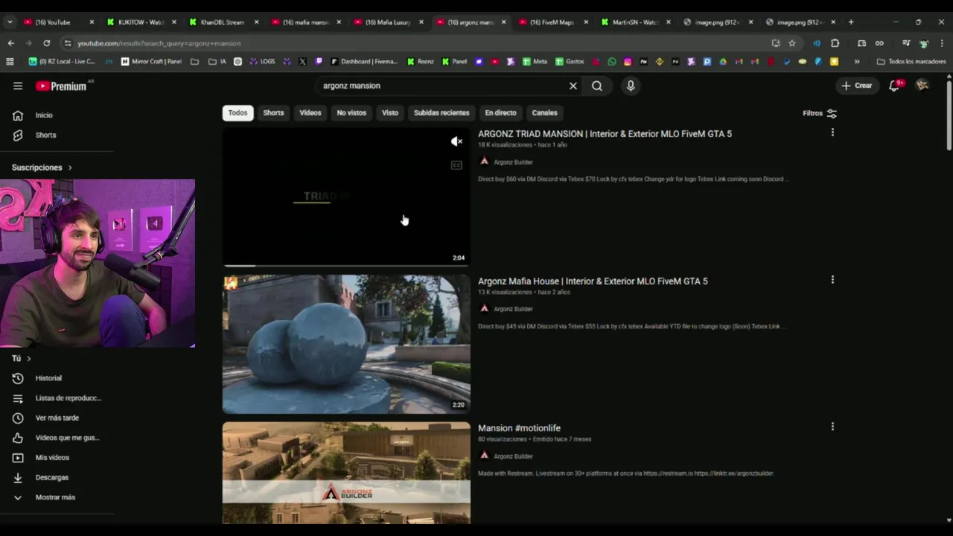Open Mansion #motionlife video title
The width and height of the screenshot is (953, 536).
click(519, 428)
